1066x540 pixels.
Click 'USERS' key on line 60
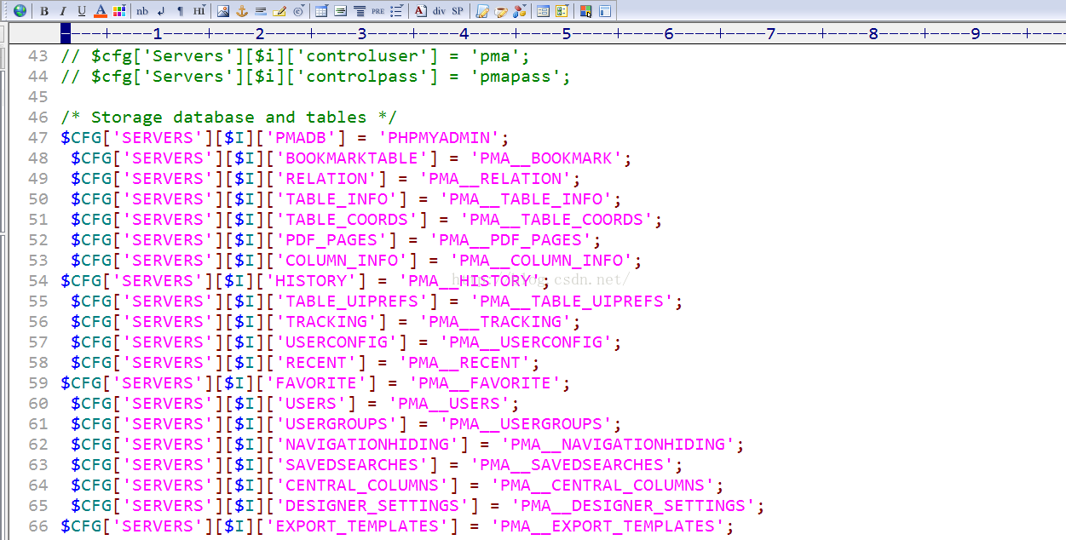point(311,404)
